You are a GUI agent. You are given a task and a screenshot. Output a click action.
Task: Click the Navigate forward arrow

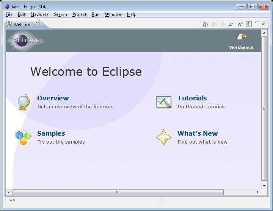(222, 24)
